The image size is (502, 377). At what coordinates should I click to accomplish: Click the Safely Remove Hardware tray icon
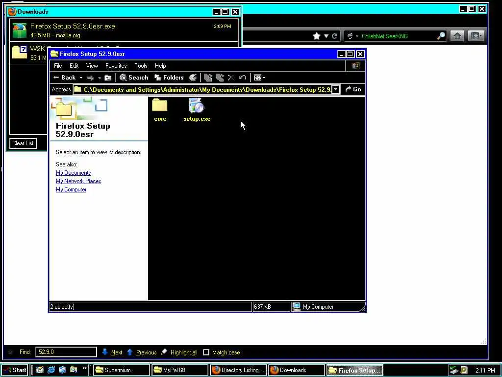(x=454, y=370)
